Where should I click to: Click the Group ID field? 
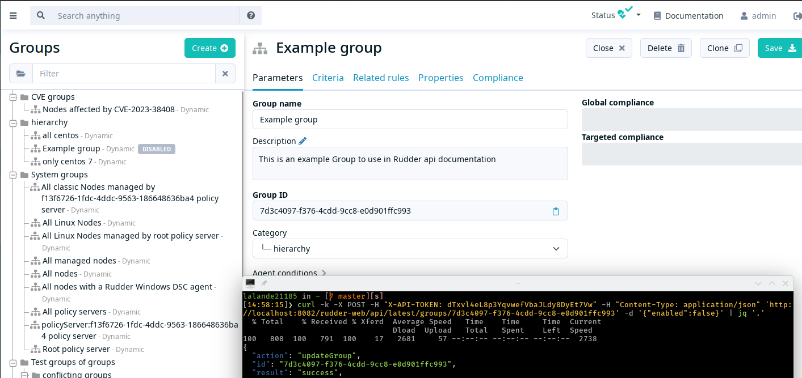pos(410,211)
